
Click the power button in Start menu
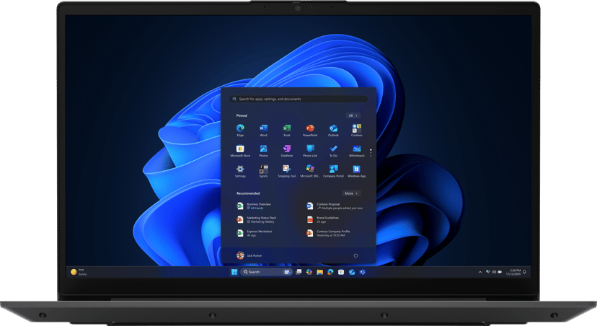[355, 255]
